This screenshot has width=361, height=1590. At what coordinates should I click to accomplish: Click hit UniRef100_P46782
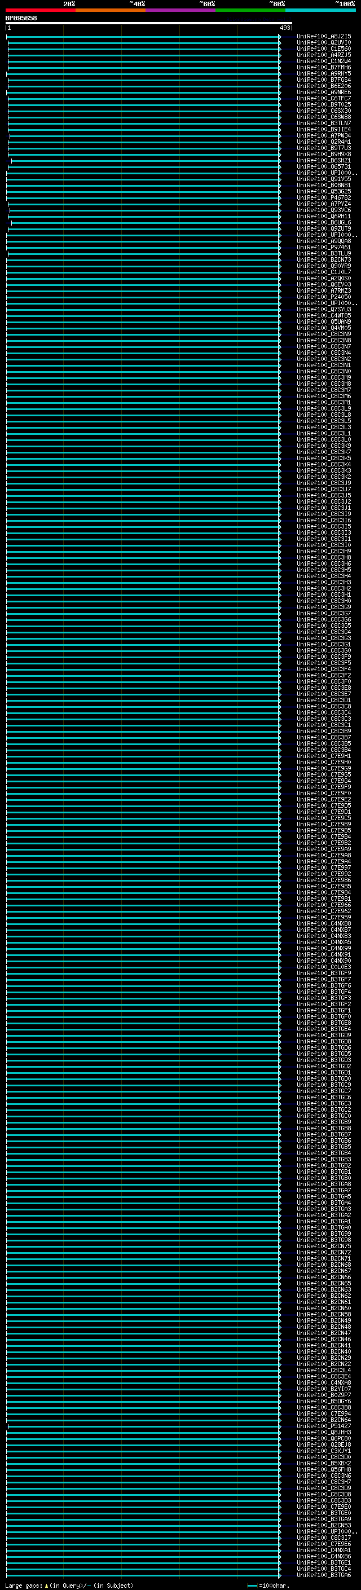pyautogui.click(x=324, y=197)
